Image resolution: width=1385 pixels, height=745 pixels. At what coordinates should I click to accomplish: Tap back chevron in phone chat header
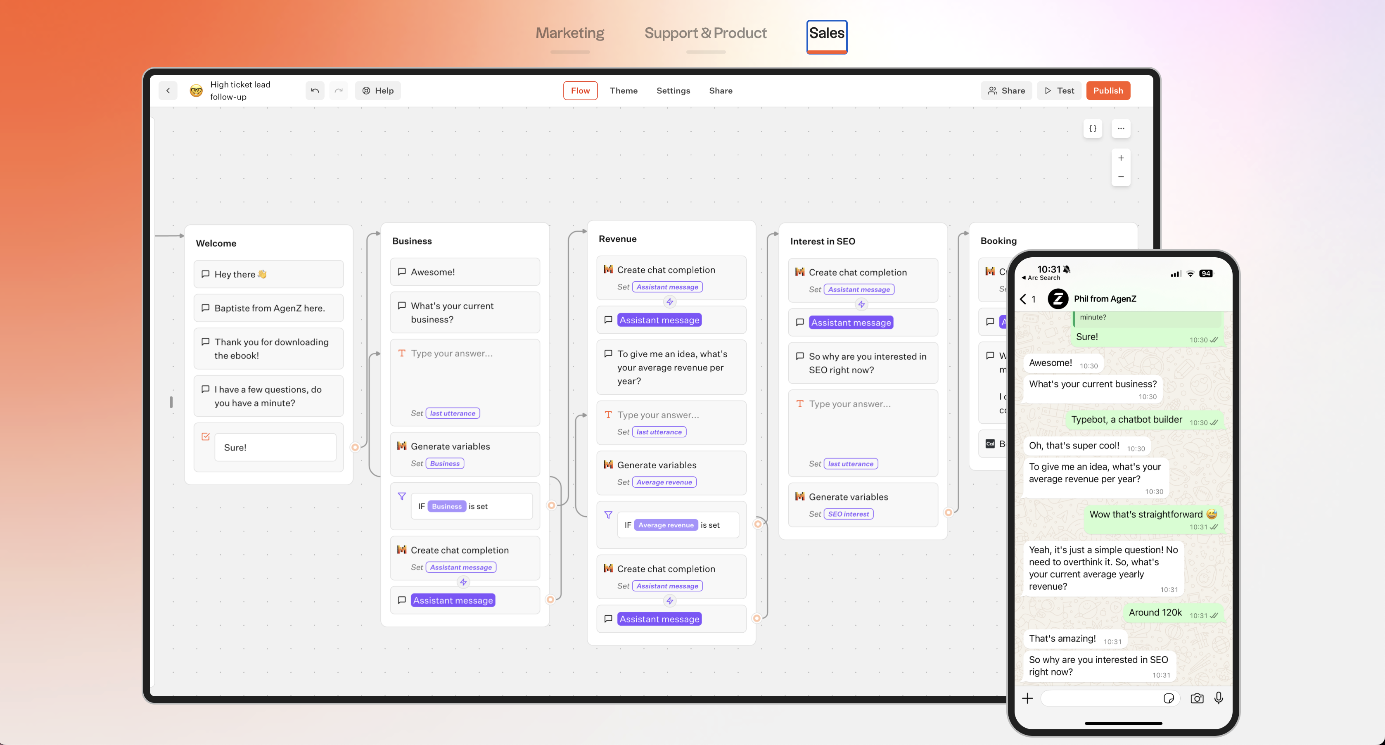[x=1023, y=299]
